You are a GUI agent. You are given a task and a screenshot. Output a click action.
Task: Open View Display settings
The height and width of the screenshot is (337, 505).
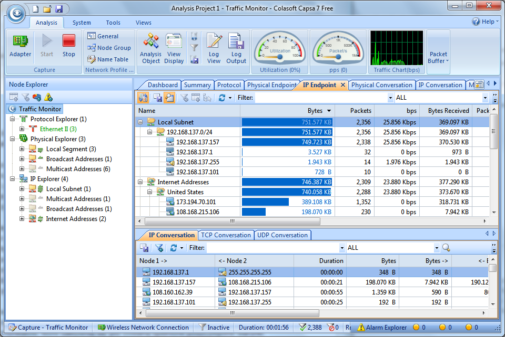pyautogui.click(x=174, y=48)
